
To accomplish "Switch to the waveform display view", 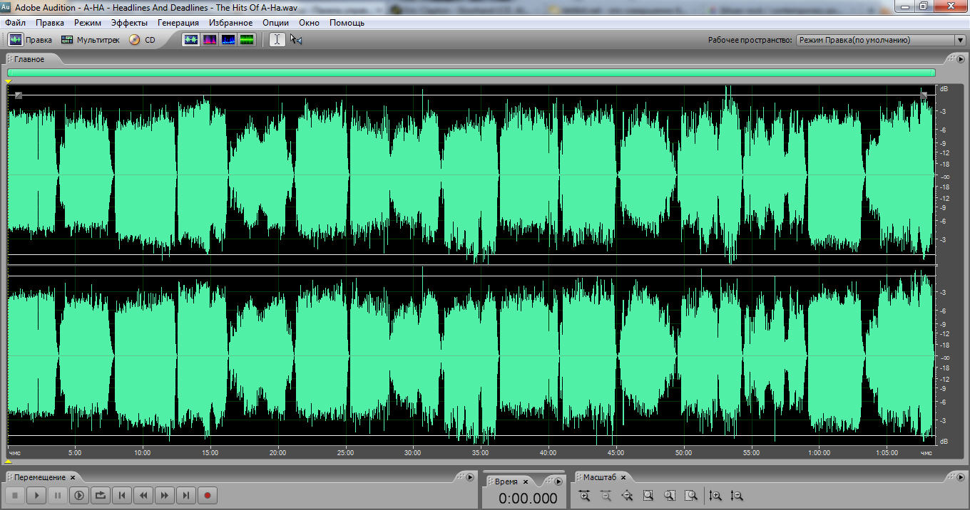I will (x=191, y=40).
